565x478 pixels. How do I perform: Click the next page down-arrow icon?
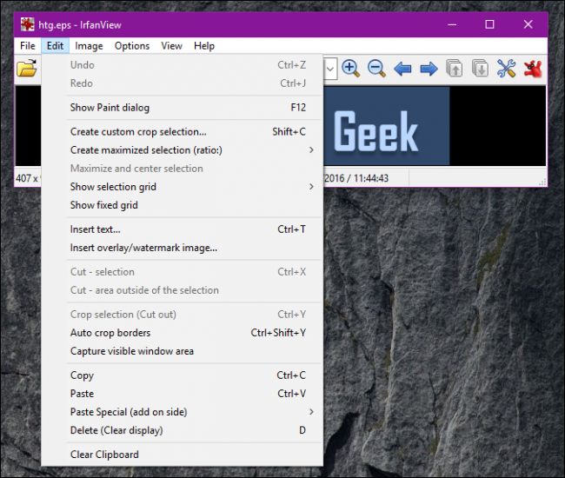[481, 68]
